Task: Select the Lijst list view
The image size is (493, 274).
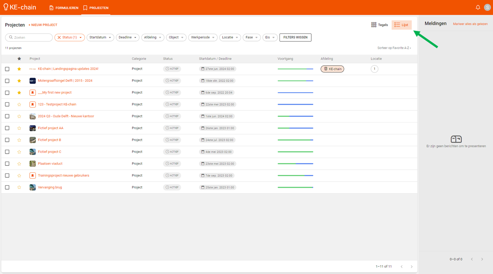Action: (401, 25)
